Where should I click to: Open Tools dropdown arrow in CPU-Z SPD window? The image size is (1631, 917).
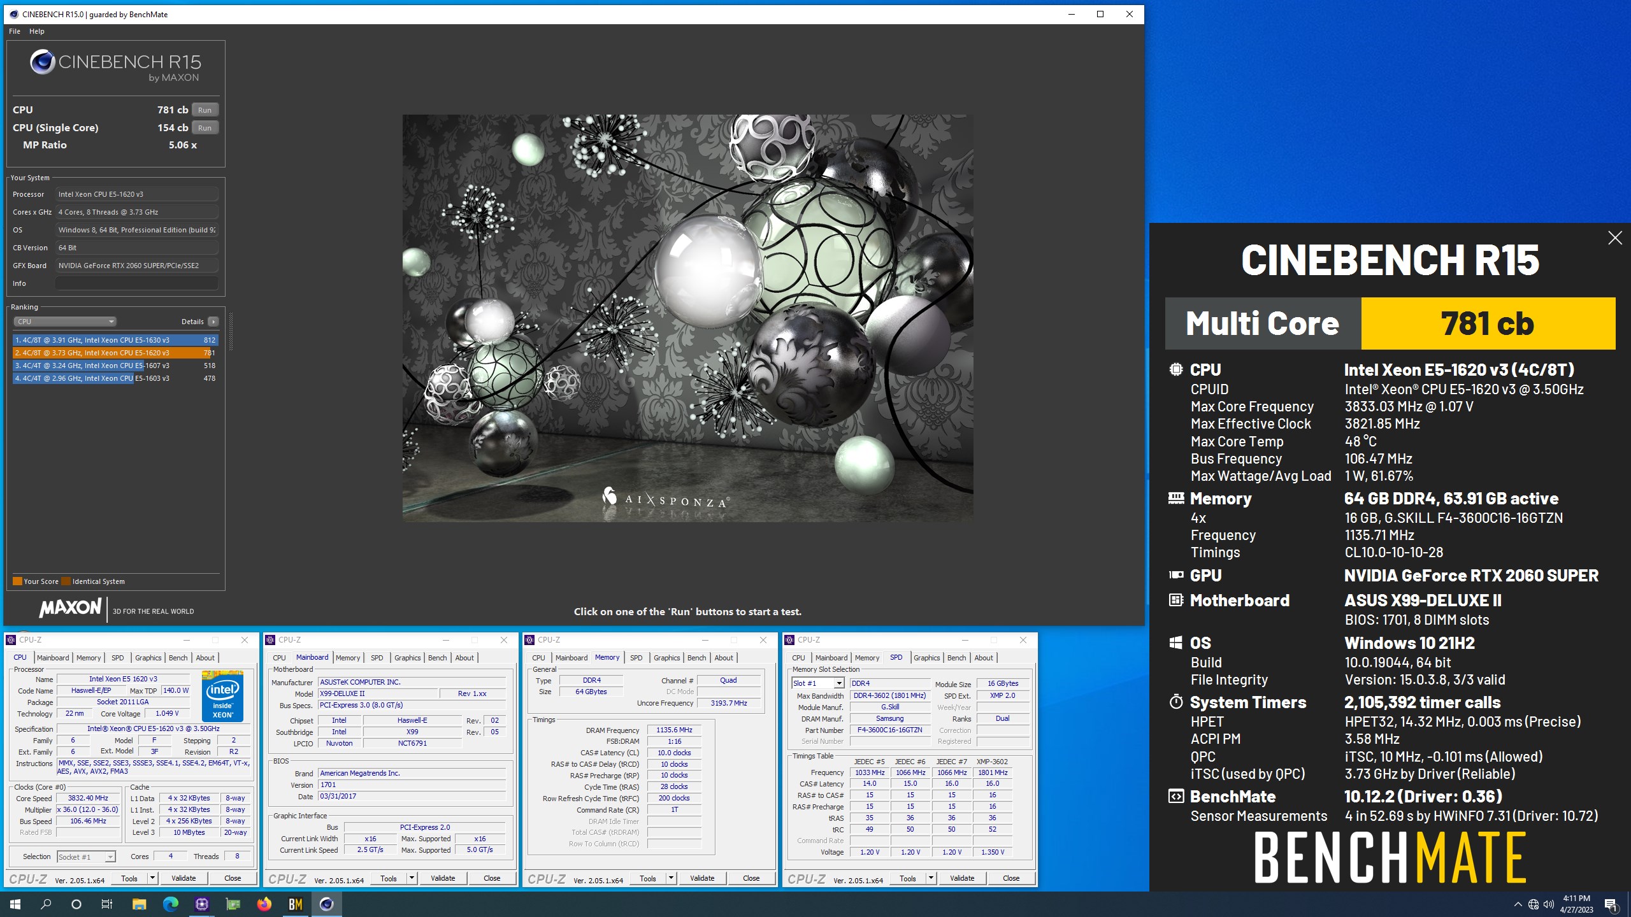click(x=931, y=878)
